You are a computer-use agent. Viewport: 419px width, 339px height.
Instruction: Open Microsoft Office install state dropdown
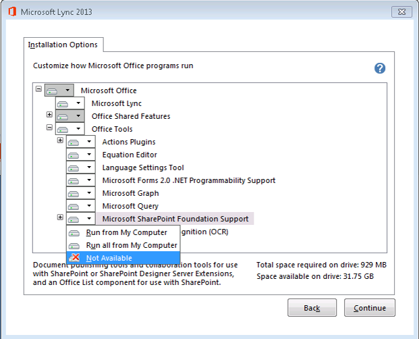[59, 90]
